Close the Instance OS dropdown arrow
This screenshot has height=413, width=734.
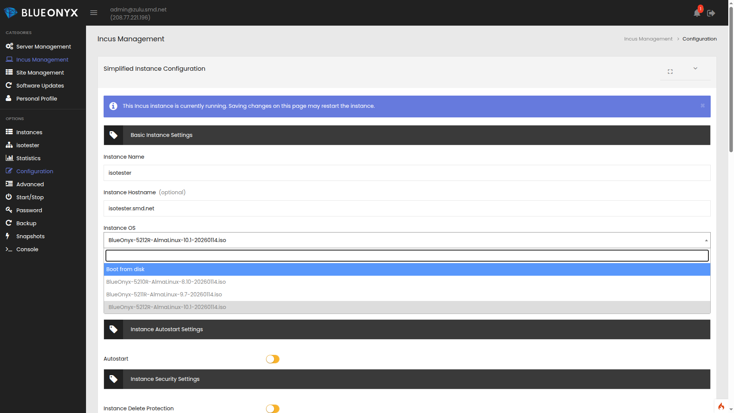[x=706, y=241]
